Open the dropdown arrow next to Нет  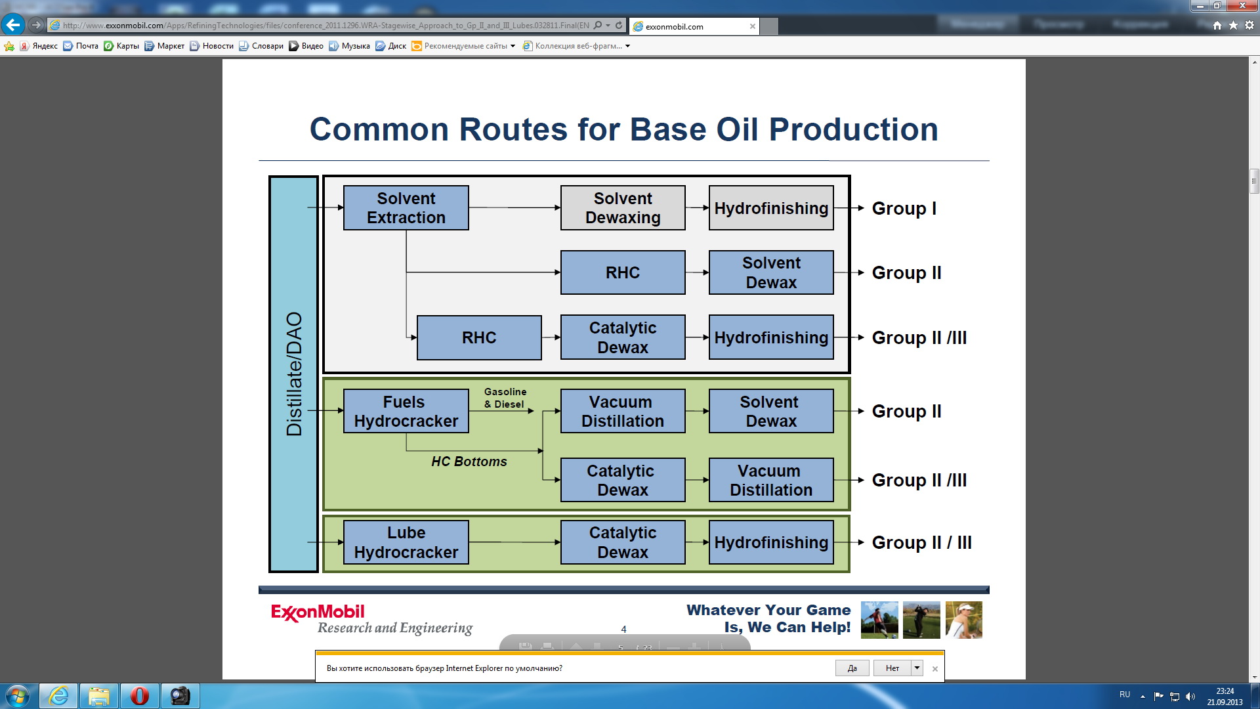point(917,668)
